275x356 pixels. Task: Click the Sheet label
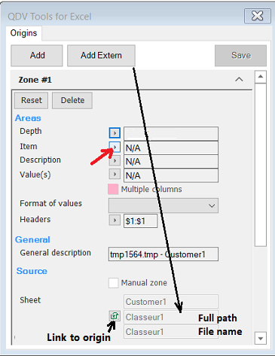coord(30,300)
